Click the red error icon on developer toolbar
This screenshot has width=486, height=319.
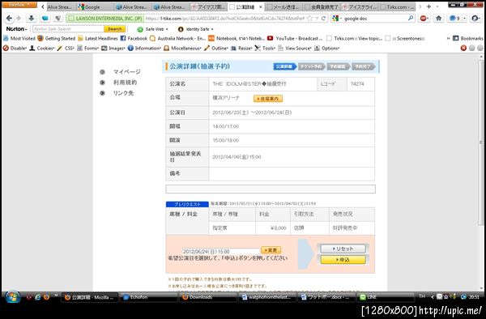[463, 48]
